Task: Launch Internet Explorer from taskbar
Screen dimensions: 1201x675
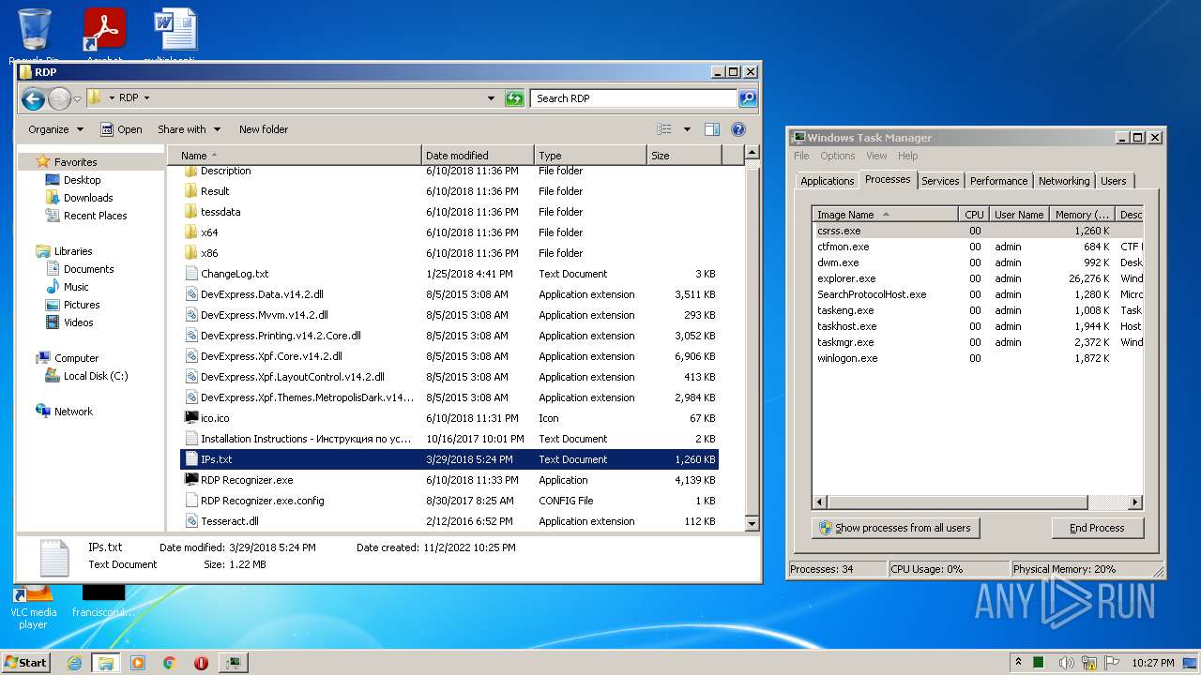Action: click(75, 663)
